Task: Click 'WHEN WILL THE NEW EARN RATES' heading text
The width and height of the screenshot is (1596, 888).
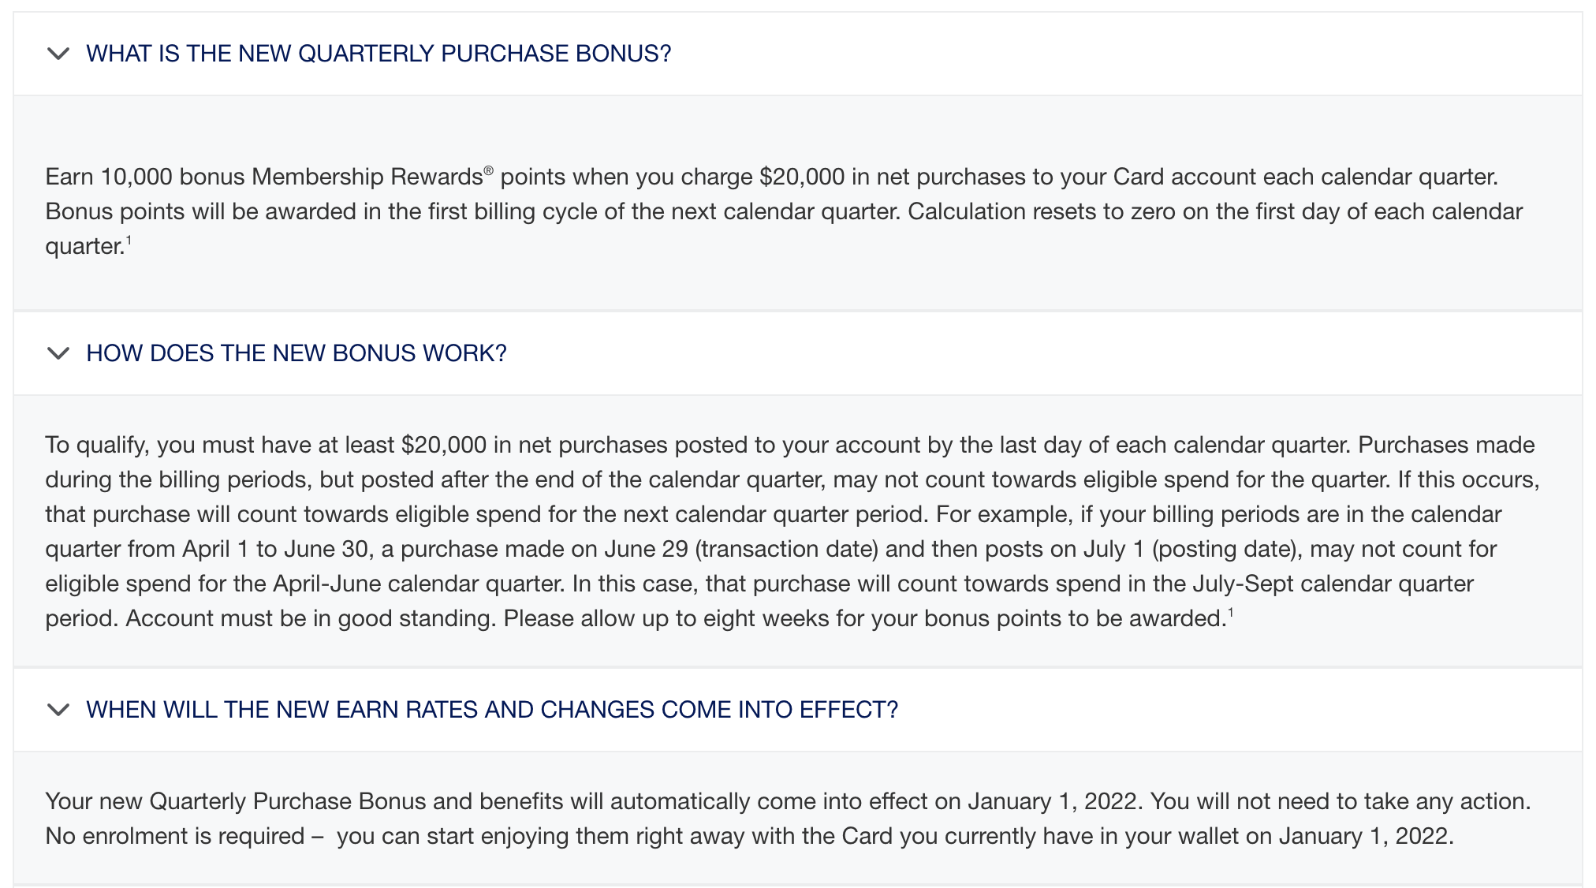Action: tap(492, 710)
